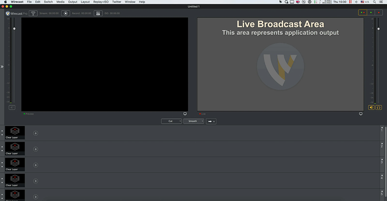Open live display options icon

(360, 114)
